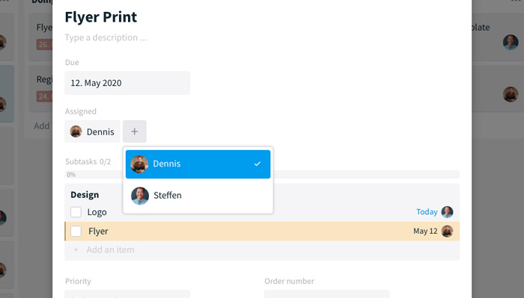Check the Flyer subtask checkbox
The height and width of the screenshot is (298, 524).
[76, 231]
